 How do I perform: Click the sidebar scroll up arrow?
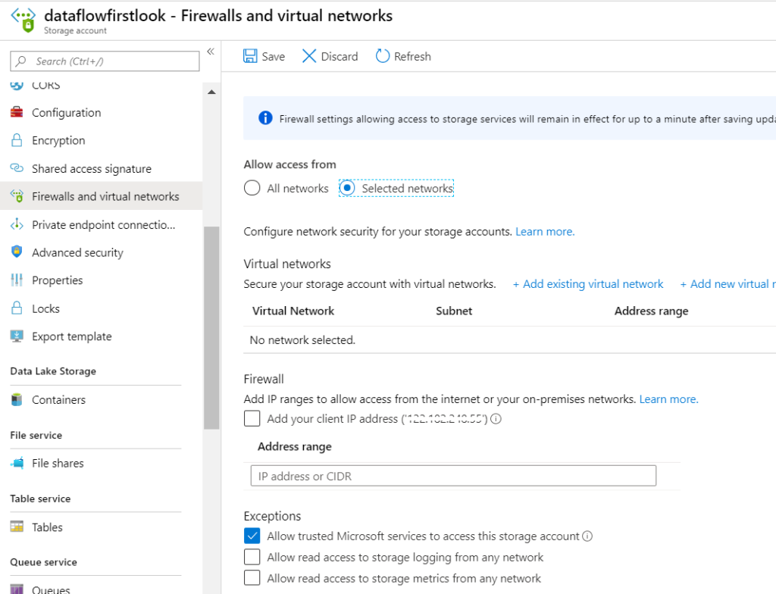pyautogui.click(x=212, y=92)
